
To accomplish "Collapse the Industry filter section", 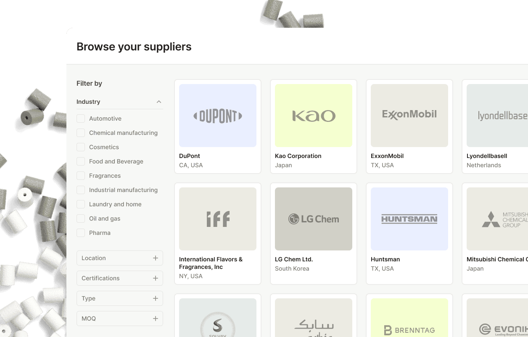I will [159, 102].
